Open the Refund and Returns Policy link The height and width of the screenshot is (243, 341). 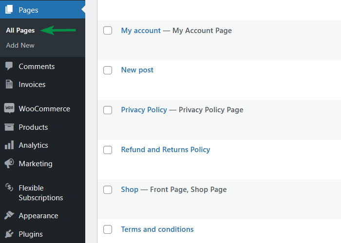(166, 150)
